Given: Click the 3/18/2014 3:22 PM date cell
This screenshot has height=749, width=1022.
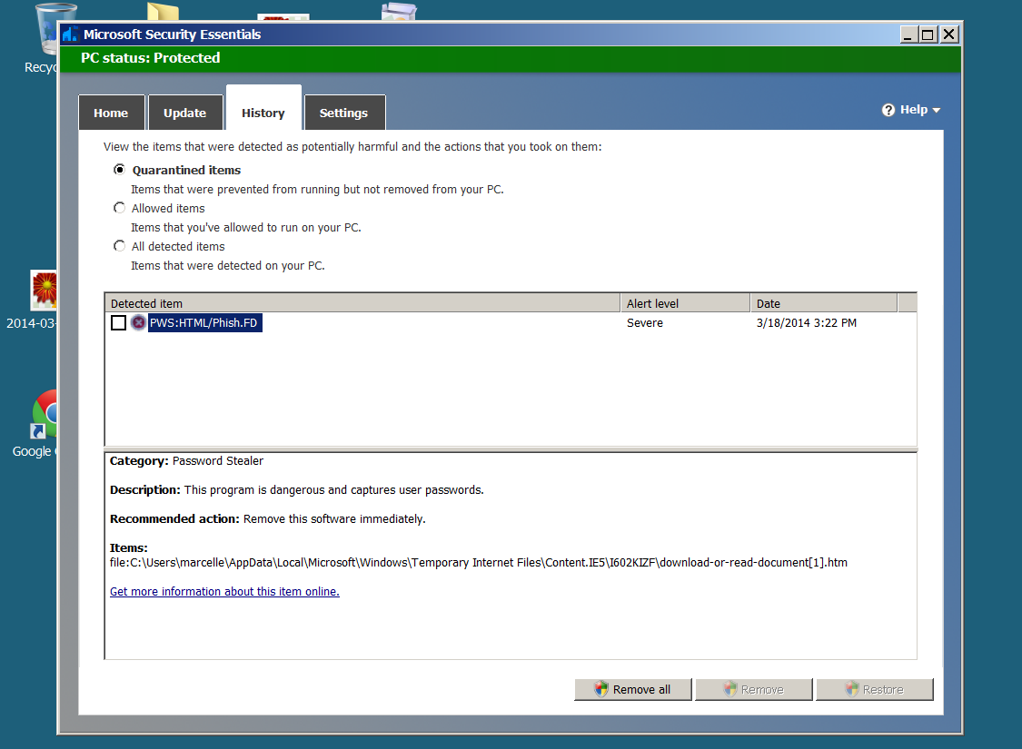Looking at the screenshot, I should click(x=807, y=323).
